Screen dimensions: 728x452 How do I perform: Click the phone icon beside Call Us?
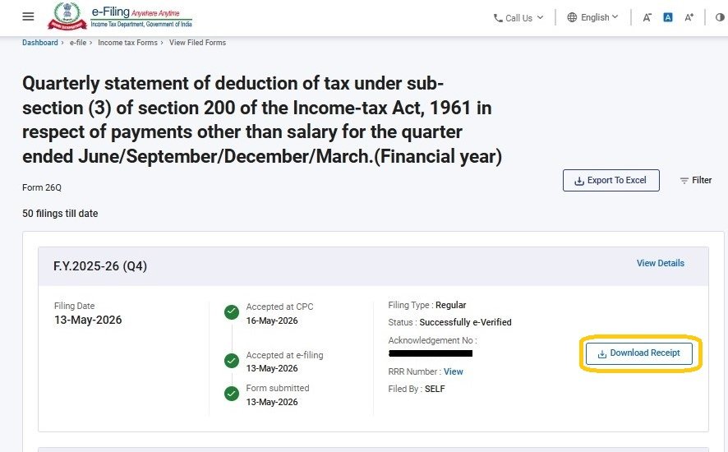click(498, 18)
